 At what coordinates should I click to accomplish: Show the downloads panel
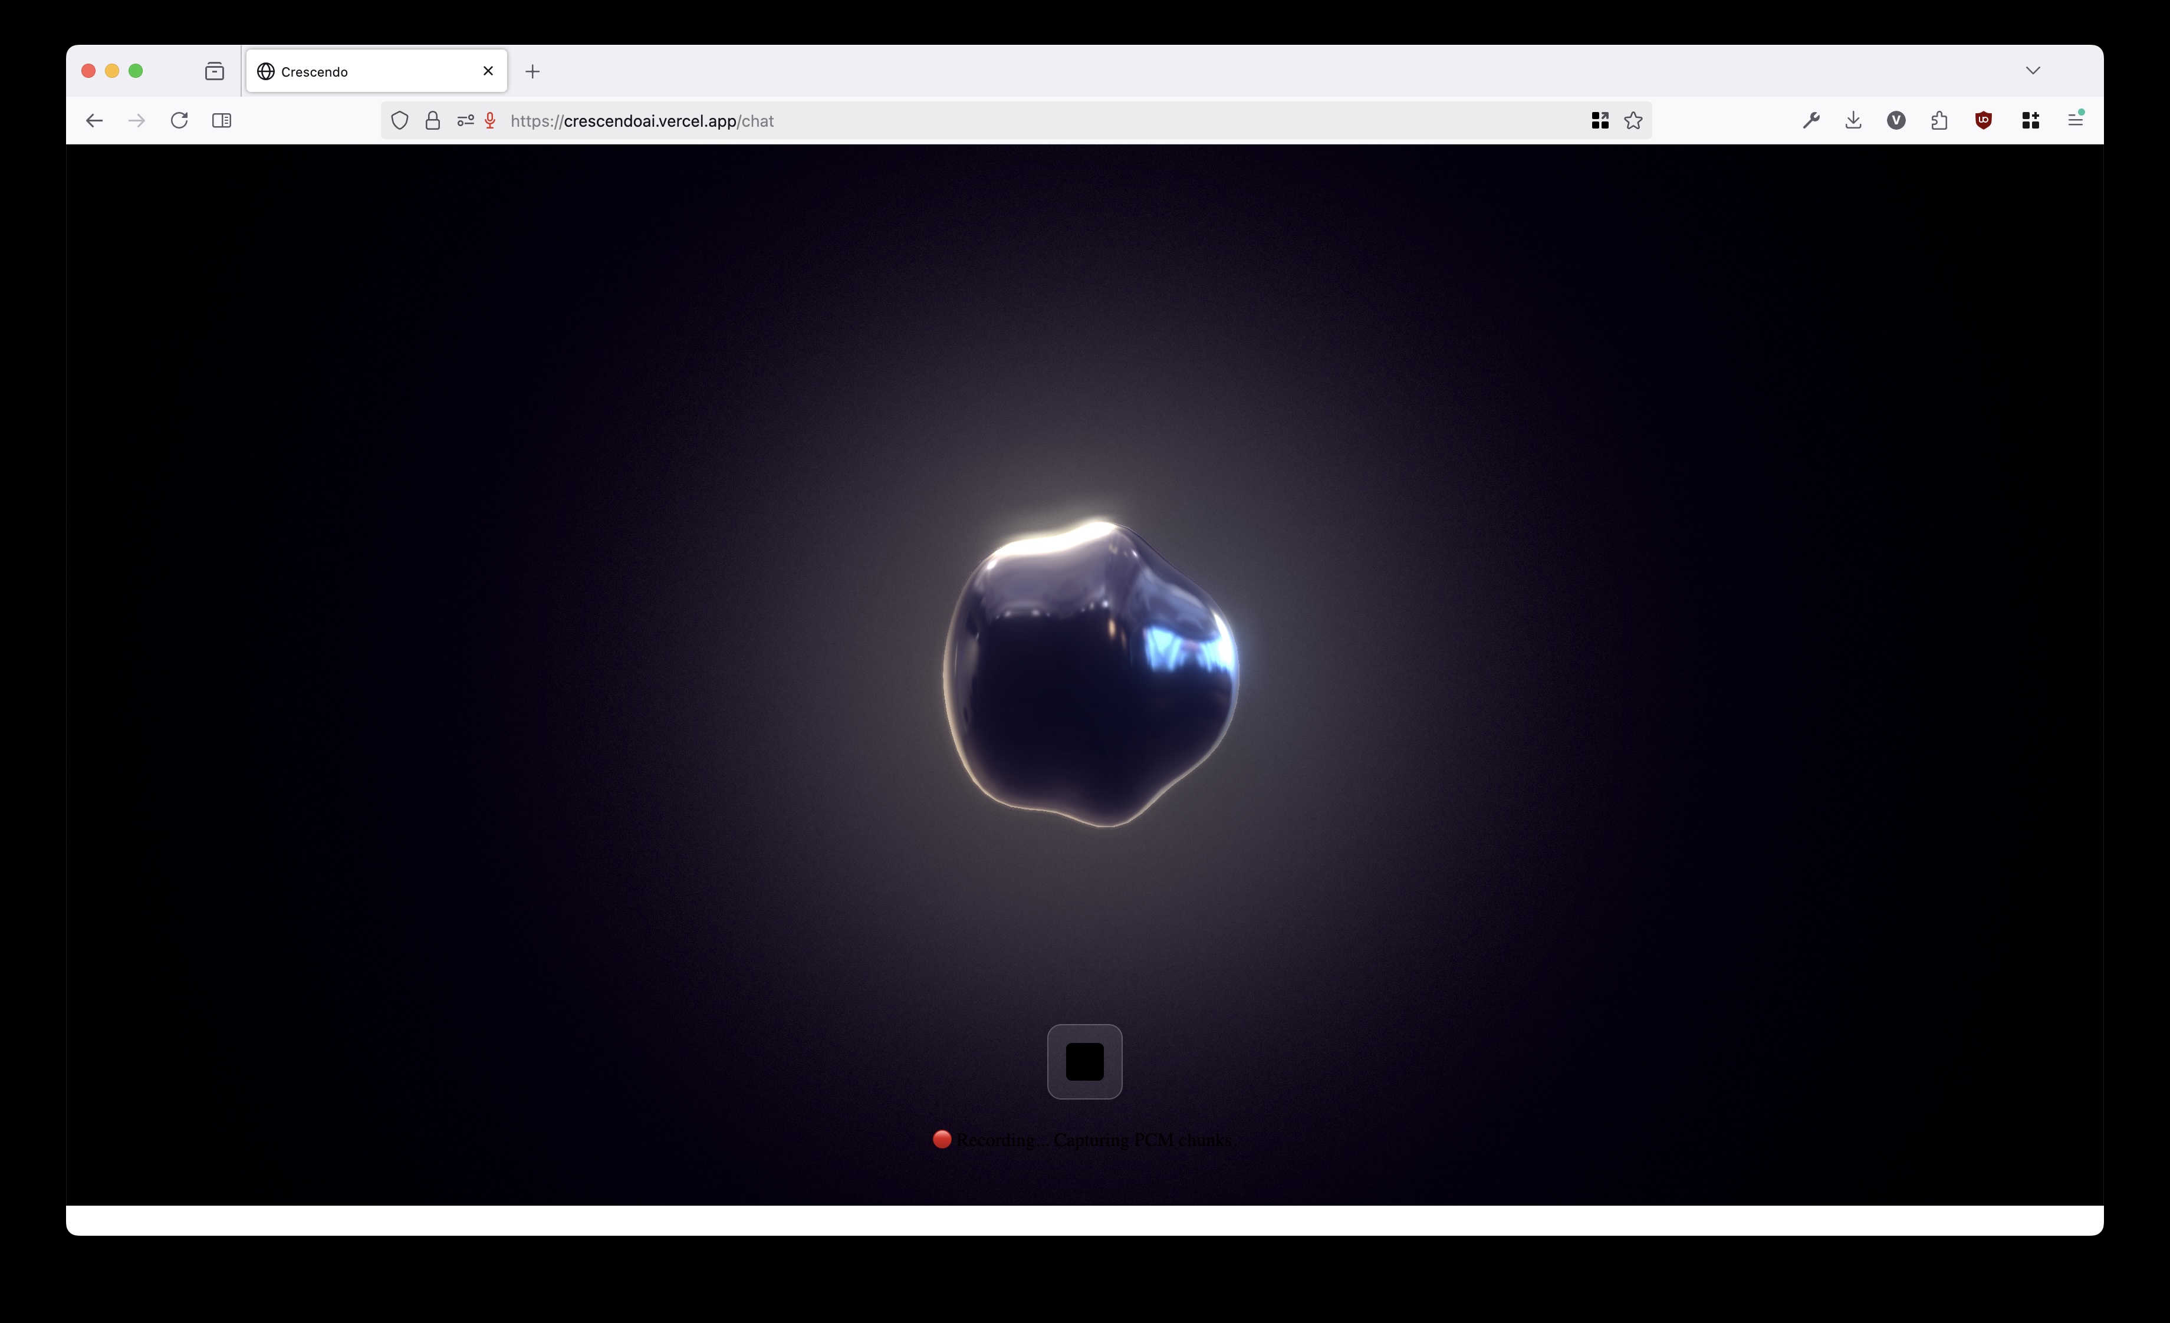click(x=1853, y=121)
